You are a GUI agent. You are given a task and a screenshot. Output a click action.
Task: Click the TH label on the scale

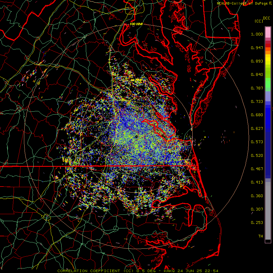[x=261, y=236]
